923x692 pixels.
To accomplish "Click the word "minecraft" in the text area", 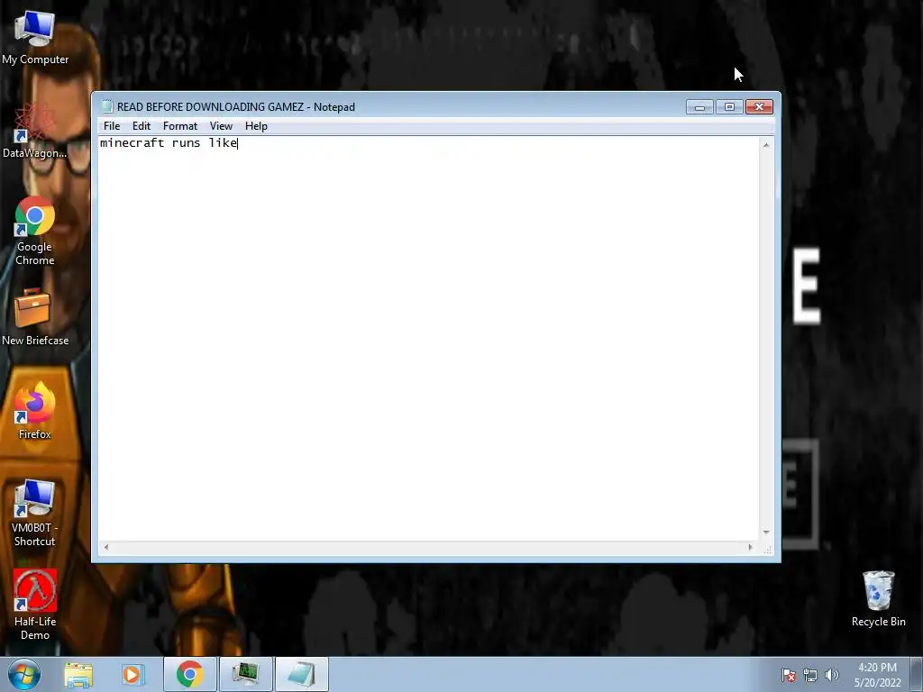I will click(133, 143).
